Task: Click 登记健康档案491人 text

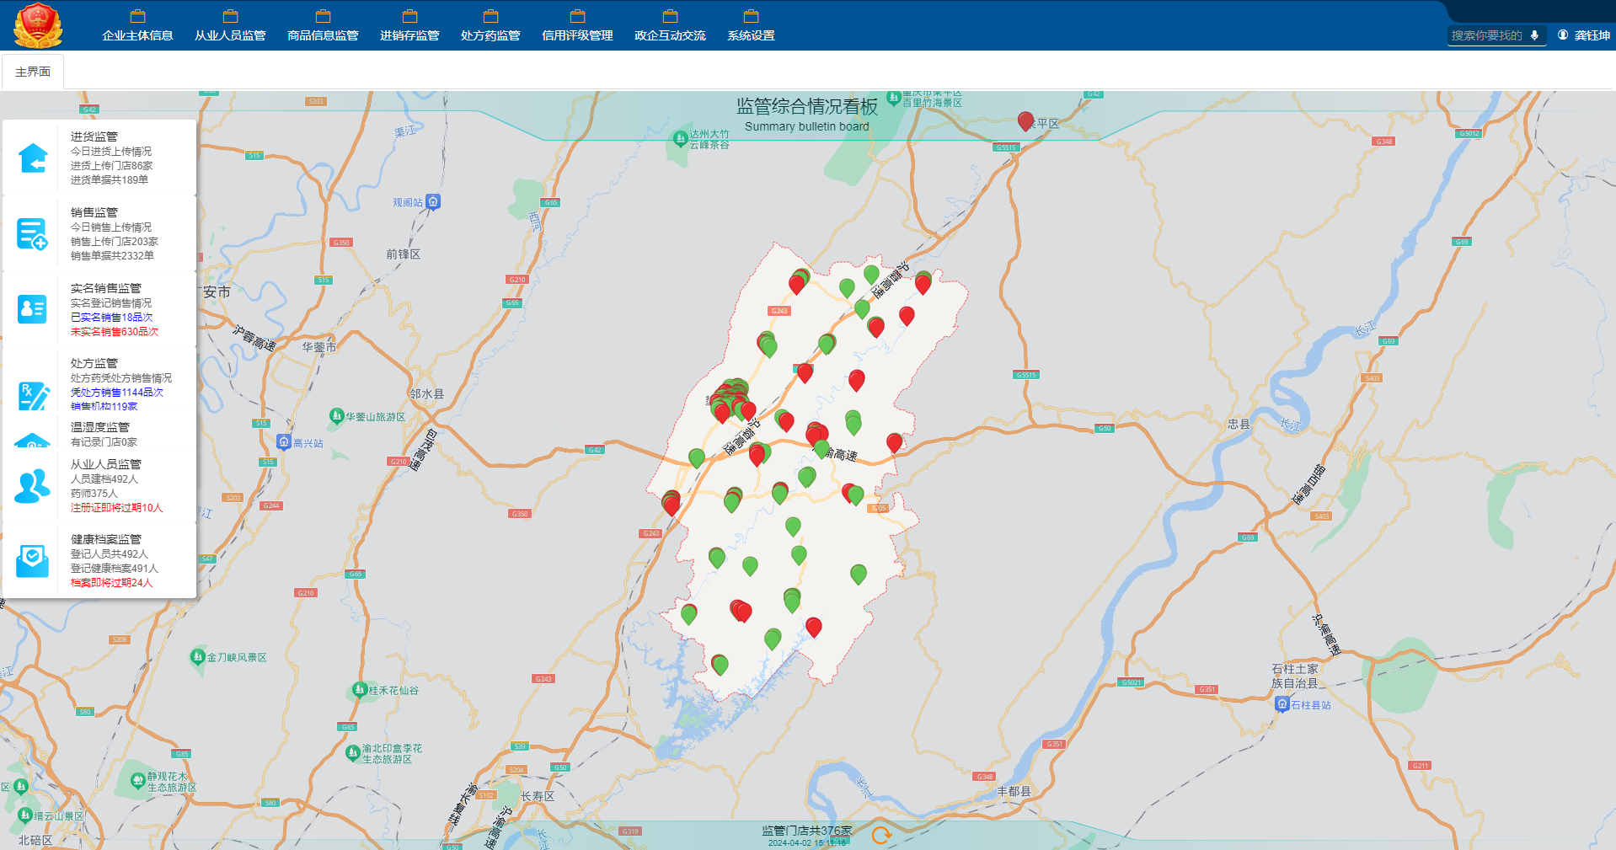Action: pos(115,569)
